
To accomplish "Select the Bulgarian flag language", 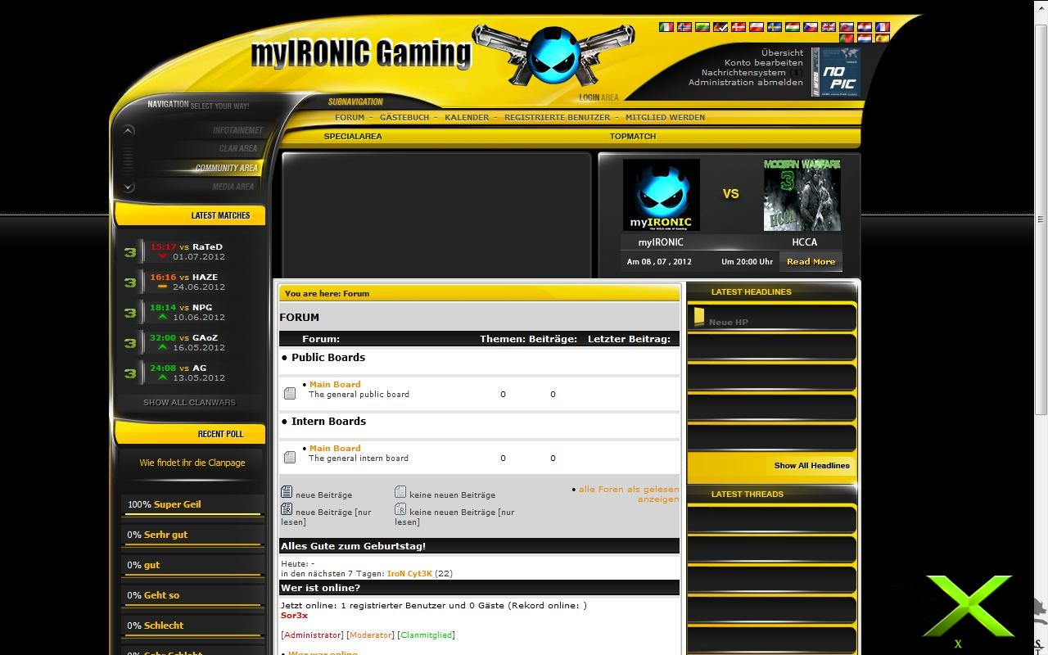I will (x=702, y=27).
